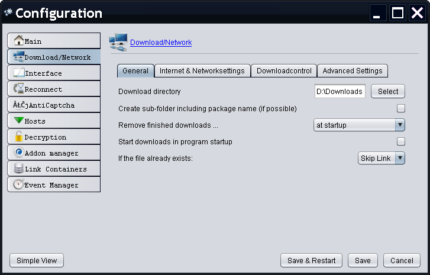Select the Decryption padlock icon
Image resolution: width=430 pixels, height=275 pixels.
18,137
